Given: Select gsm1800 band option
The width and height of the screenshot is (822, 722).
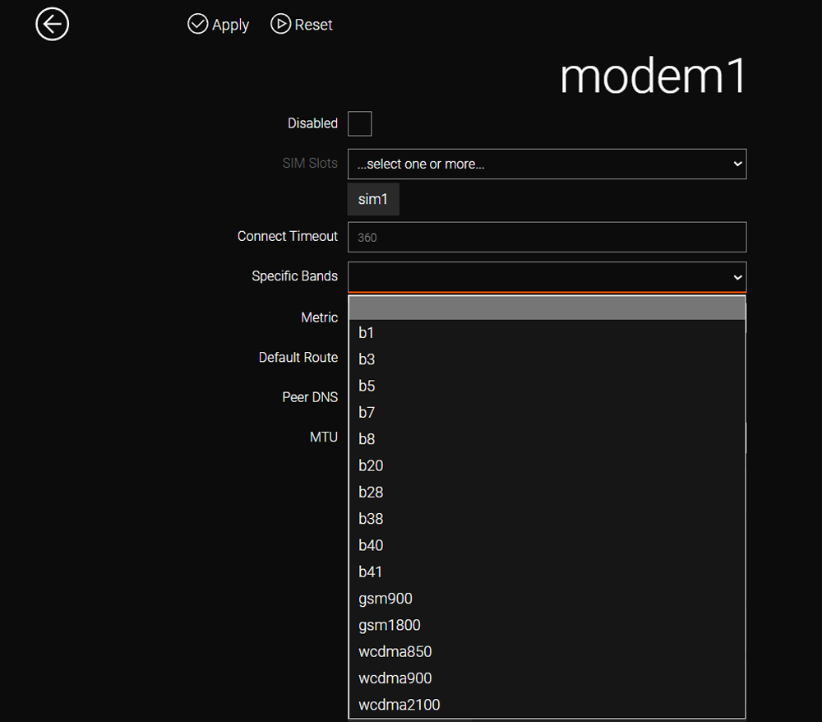Looking at the screenshot, I should pos(547,625).
